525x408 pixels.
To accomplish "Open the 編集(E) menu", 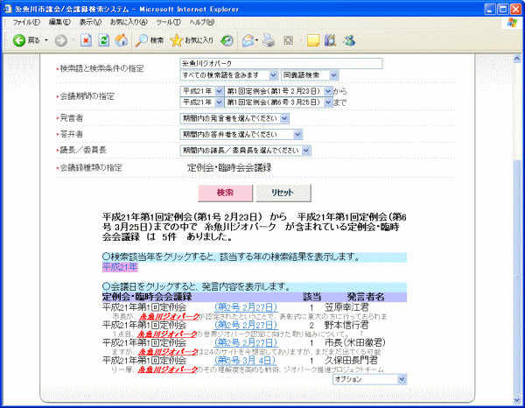I will point(59,22).
